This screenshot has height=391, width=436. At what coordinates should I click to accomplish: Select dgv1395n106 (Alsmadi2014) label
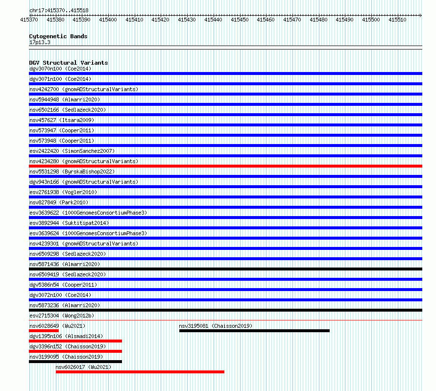(66, 336)
